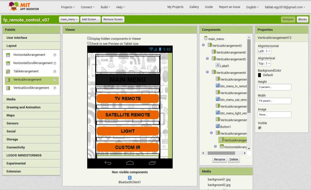Click the phone preview recent apps icon
This screenshot has width=311, height=190.
click(x=152, y=163)
